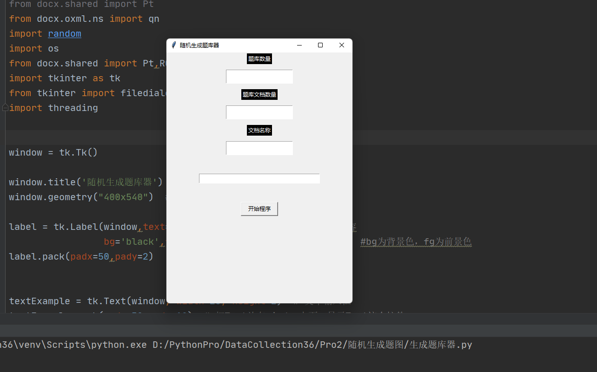
Task: Collapse the import block fold marker in gutter
Action: [x=5, y=108]
